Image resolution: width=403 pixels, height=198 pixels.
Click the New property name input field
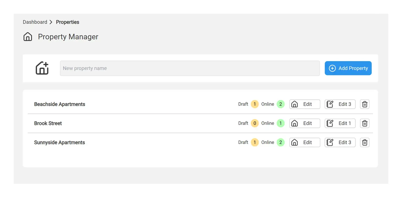click(x=190, y=68)
